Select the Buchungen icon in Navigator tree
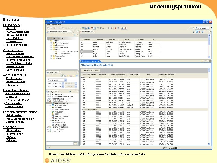 click(x=53, y=107)
